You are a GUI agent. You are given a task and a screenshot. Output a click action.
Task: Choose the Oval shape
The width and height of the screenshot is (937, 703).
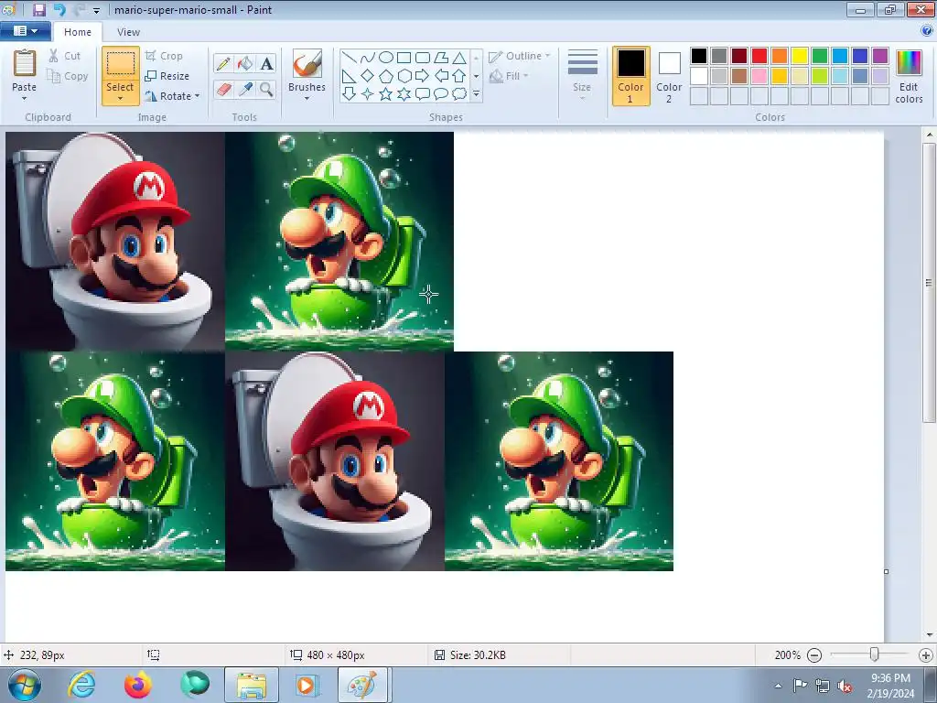coord(386,58)
